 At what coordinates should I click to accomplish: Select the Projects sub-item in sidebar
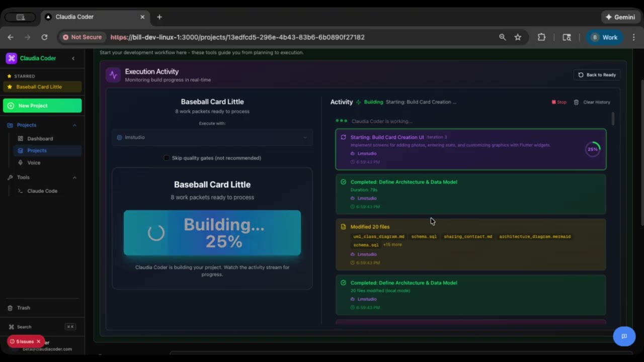[46, 150]
